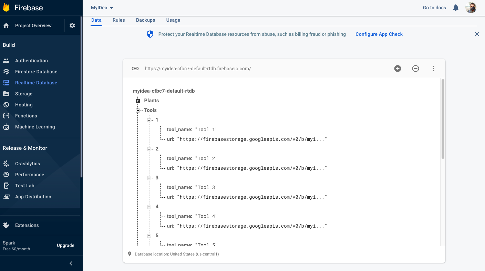Collapse node 5 under Tools
The width and height of the screenshot is (485, 271).
[149, 236]
